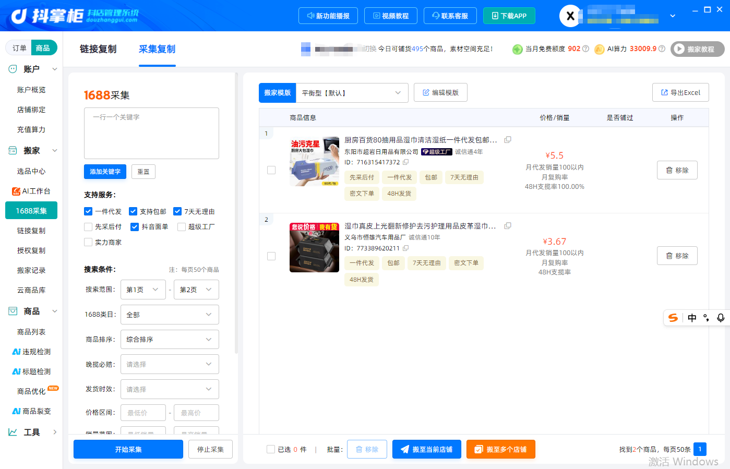The width and height of the screenshot is (730, 469).
Task: Click the keyword input textarea
Action: (x=151, y=133)
